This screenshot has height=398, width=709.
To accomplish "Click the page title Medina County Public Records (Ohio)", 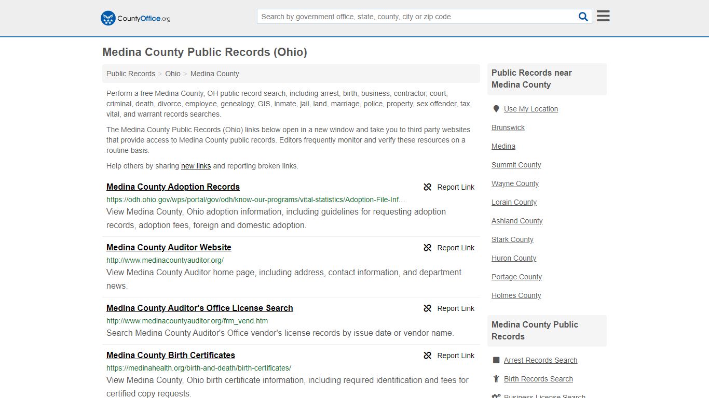I will (x=204, y=52).
